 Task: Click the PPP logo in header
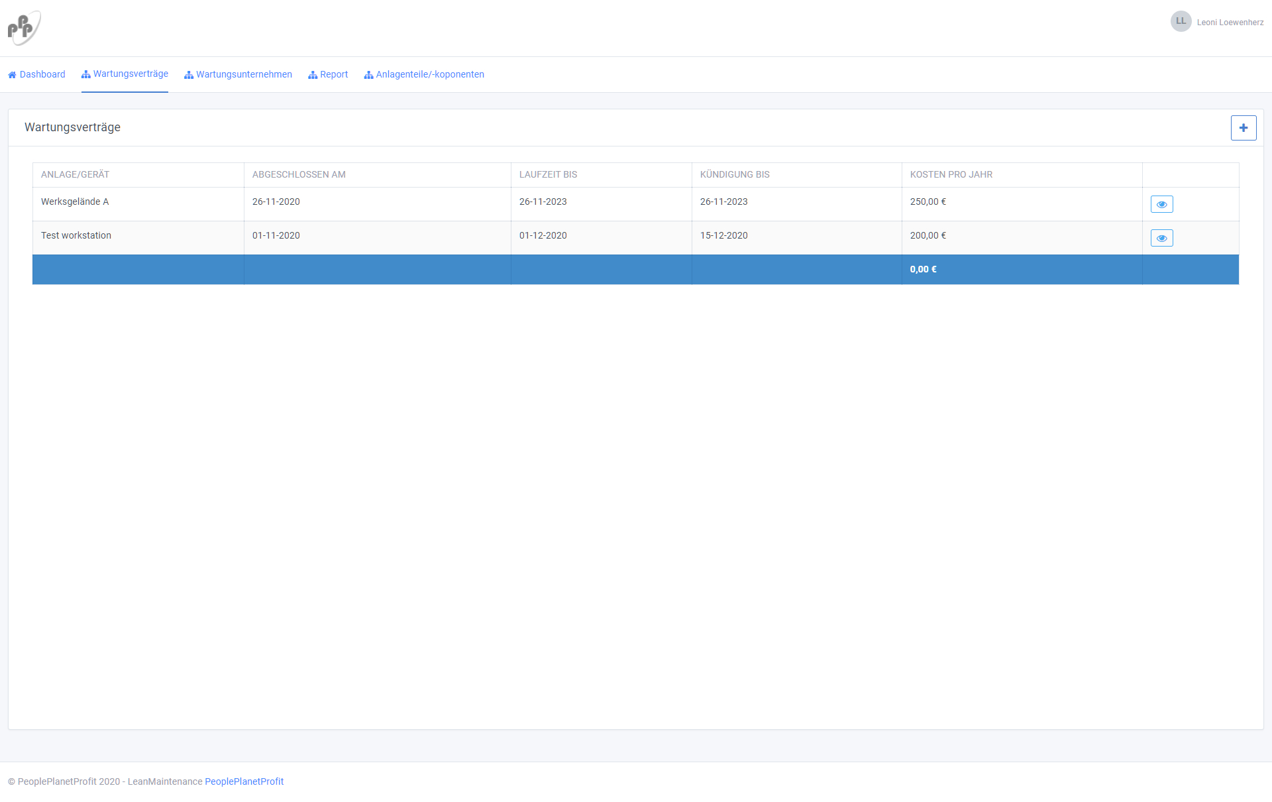tap(24, 28)
